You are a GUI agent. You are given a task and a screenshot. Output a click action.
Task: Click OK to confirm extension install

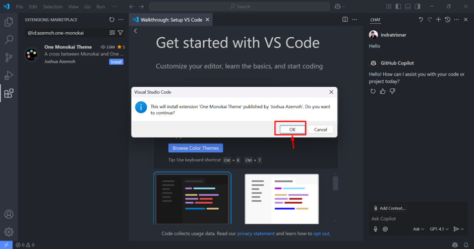292,130
